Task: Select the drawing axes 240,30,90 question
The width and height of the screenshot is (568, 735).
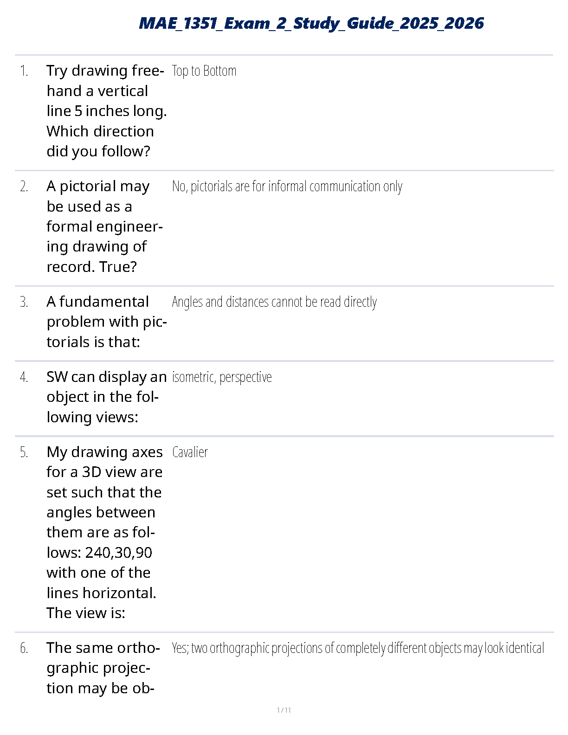Action: click(x=104, y=532)
